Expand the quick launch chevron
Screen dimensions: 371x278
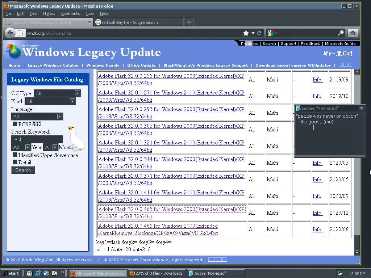click(62, 272)
